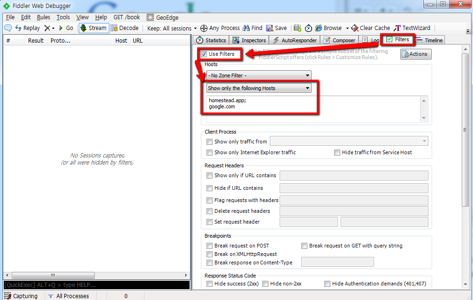Open the Browse dropdown arrow
The image size is (473, 300).
[x=347, y=28]
